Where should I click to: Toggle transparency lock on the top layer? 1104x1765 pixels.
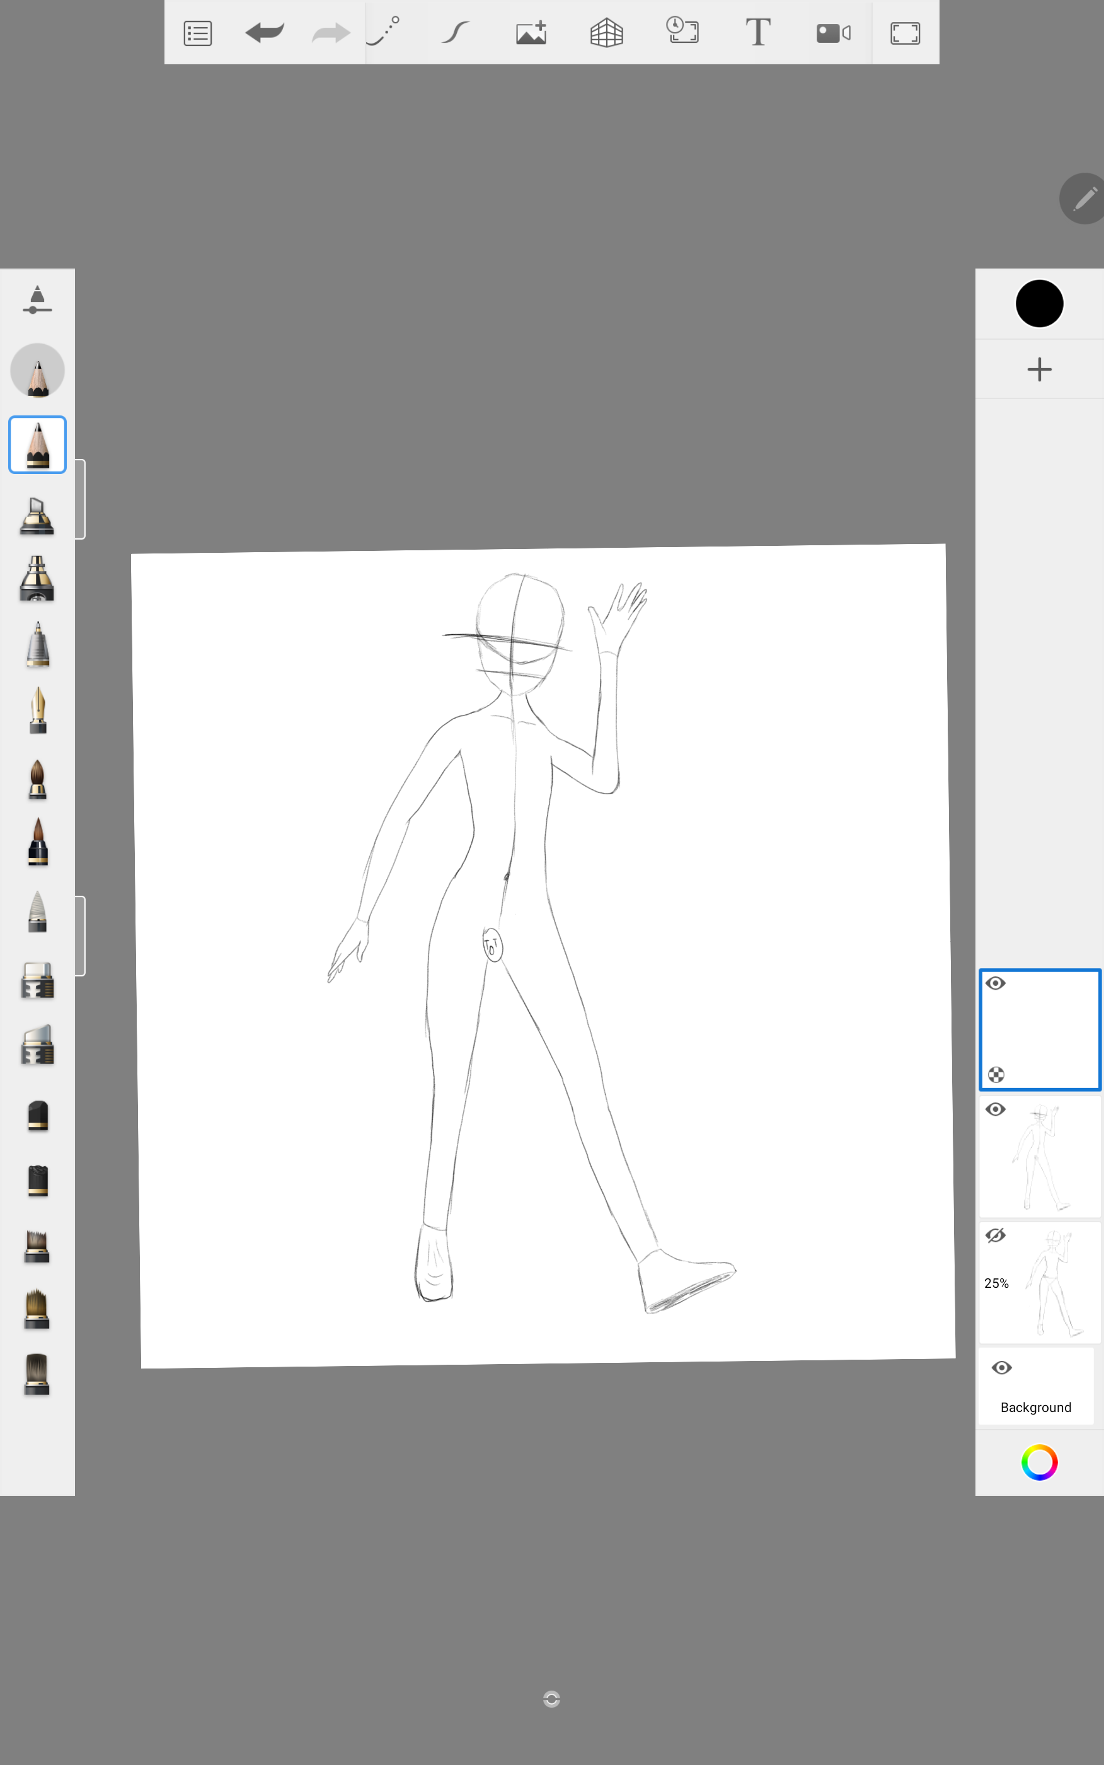[996, 1075]
